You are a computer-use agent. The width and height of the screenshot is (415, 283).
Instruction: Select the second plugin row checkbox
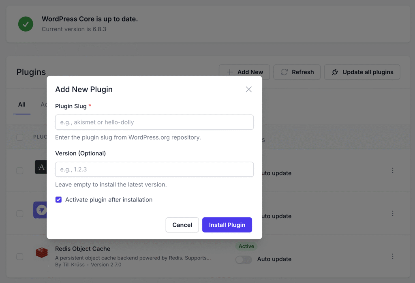point(20,213)
